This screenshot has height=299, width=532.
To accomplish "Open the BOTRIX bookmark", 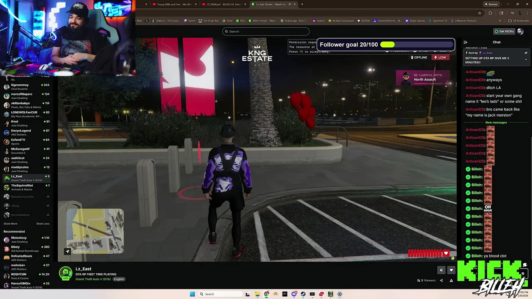I will point(364,21).
